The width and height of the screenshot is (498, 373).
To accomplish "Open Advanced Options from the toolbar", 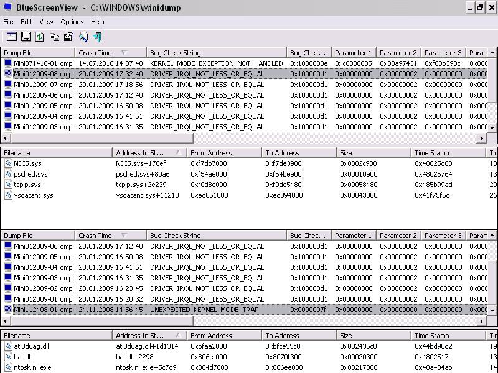I will pos(12,37).
